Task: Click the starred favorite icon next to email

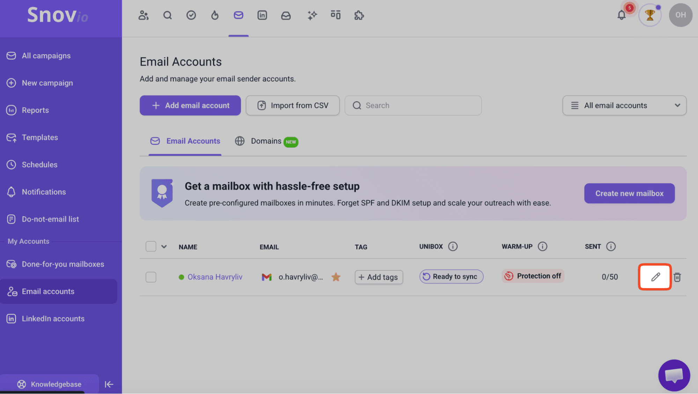Action: (336, 277)
